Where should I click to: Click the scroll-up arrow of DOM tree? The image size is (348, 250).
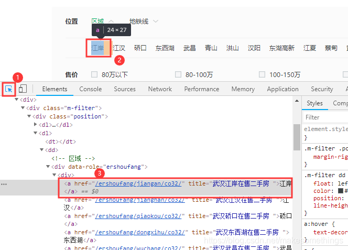point(297,101)
